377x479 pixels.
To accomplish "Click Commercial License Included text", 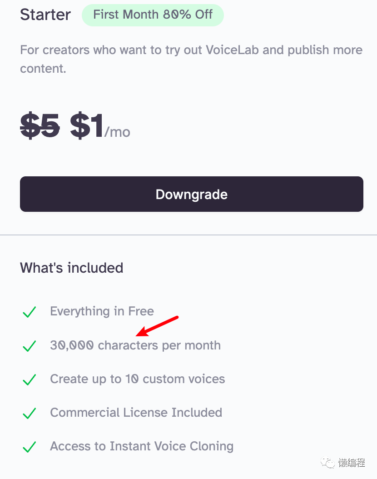I will [x=136, y=412].
